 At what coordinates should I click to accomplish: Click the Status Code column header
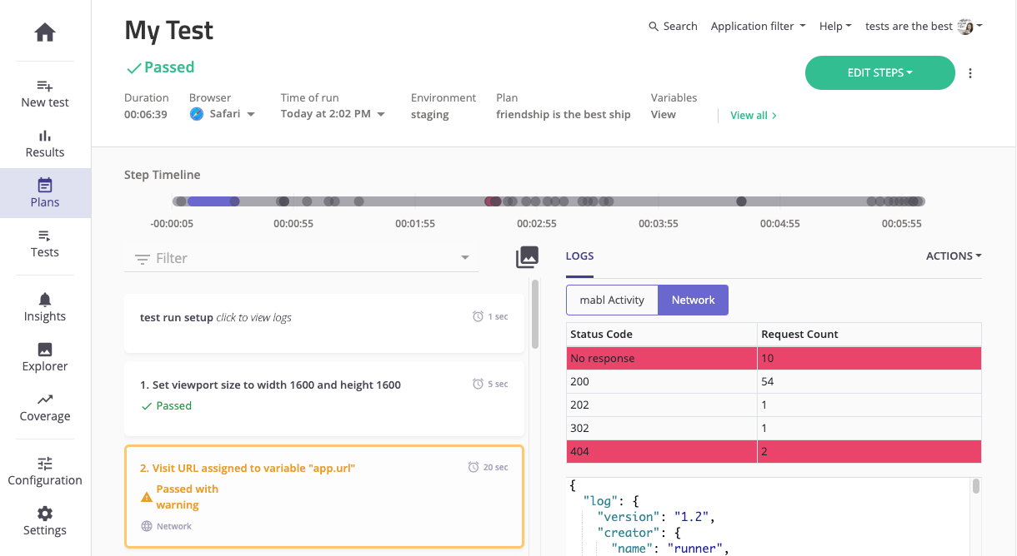coord(661,334)
